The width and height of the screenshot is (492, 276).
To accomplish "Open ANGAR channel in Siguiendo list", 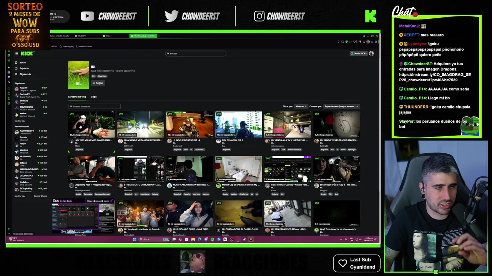I will tap(30, 89).
